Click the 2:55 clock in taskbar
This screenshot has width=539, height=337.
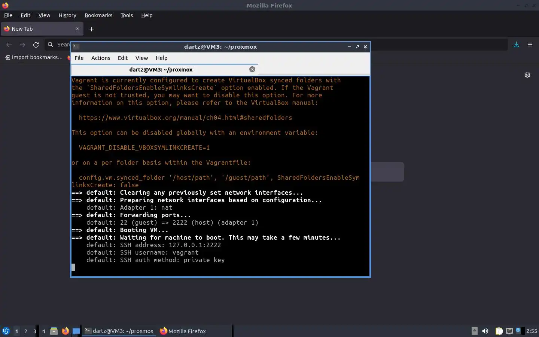click(532, 331)
